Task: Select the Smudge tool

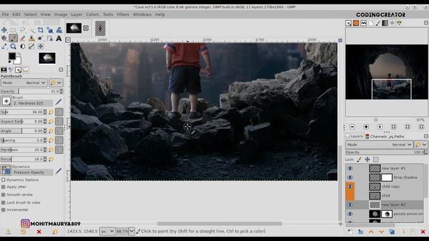Action: pyautogui.click(x=40, y=38)
